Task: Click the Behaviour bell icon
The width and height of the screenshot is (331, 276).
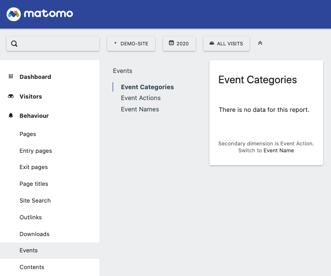Action: pyautogui.click(x=11, y=116)
